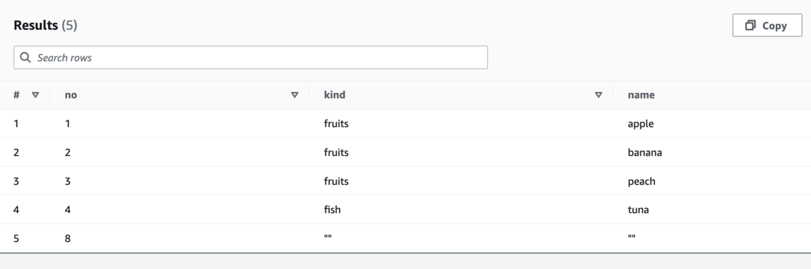
Task: Select the peach cell in row 3
Action: point(641,182)
